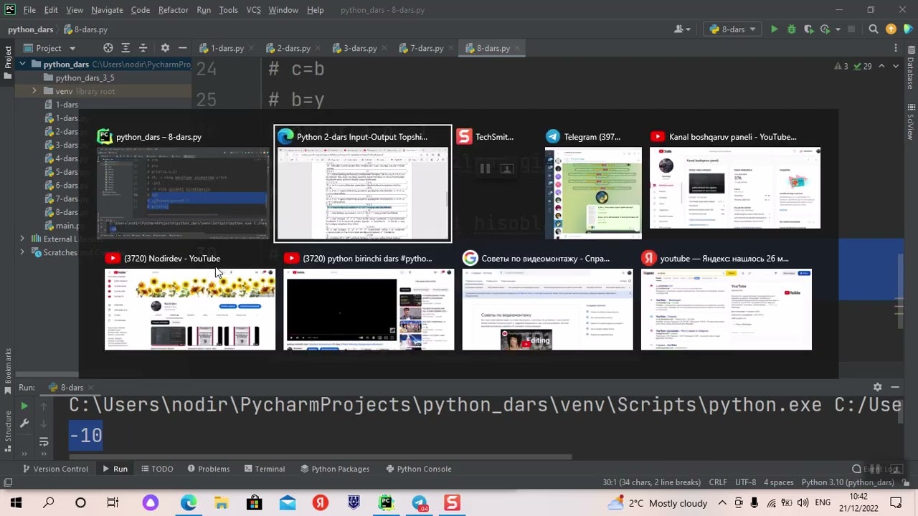Click the UTF-8 encoding in status bar
918x516 pixels.
point(745,482)
